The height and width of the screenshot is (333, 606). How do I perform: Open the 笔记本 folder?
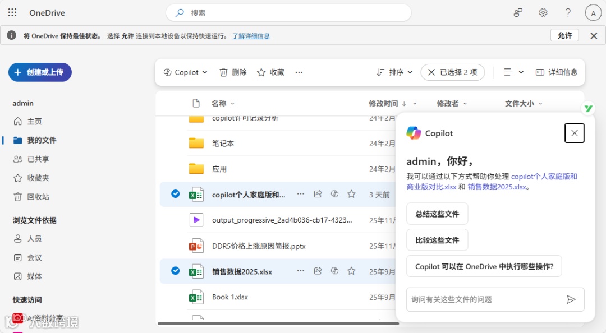click(223, 144)
